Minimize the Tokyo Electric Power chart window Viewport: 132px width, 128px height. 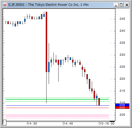click(116, 5)
